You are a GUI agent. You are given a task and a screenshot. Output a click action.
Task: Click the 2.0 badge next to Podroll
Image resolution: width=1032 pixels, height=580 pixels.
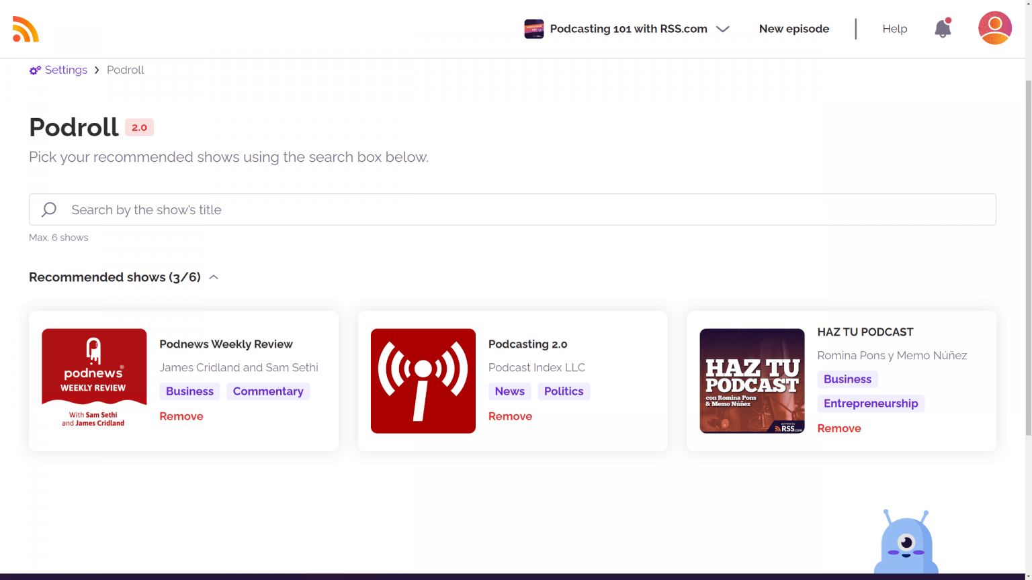(x=139, y=127)
